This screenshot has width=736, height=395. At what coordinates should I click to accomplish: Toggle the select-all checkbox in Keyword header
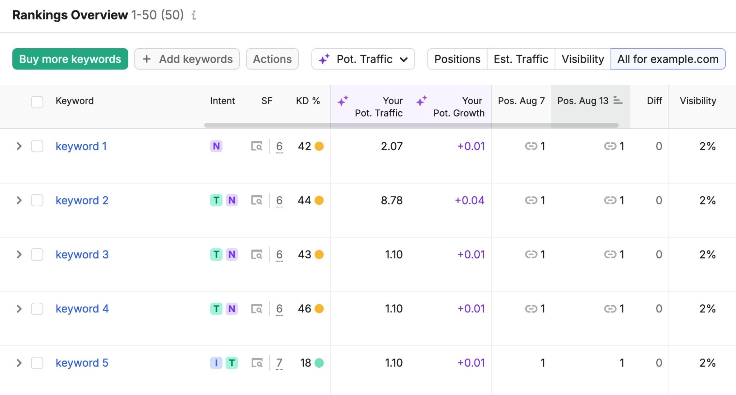pyautogui.click(x=37, y=102)
